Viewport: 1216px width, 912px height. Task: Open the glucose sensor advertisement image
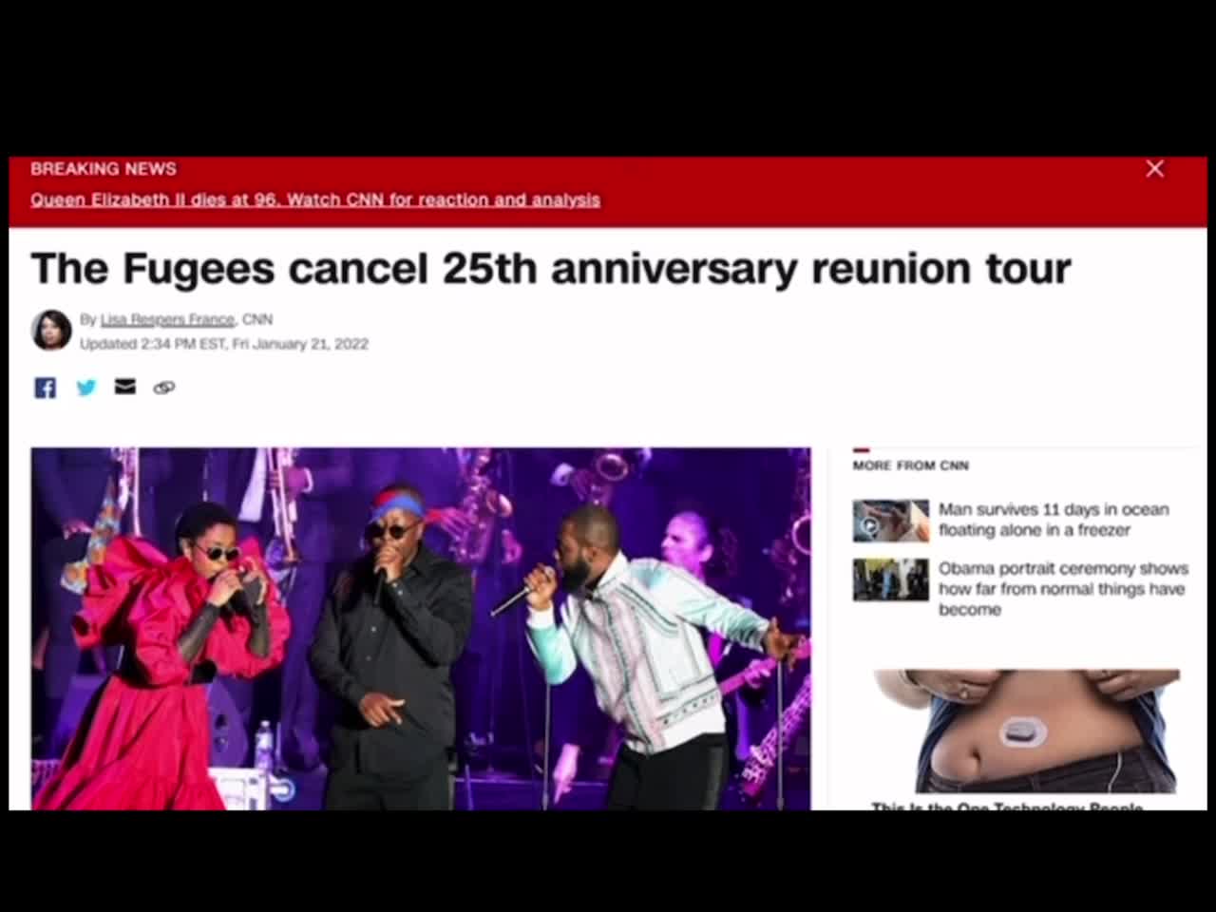1026,731
